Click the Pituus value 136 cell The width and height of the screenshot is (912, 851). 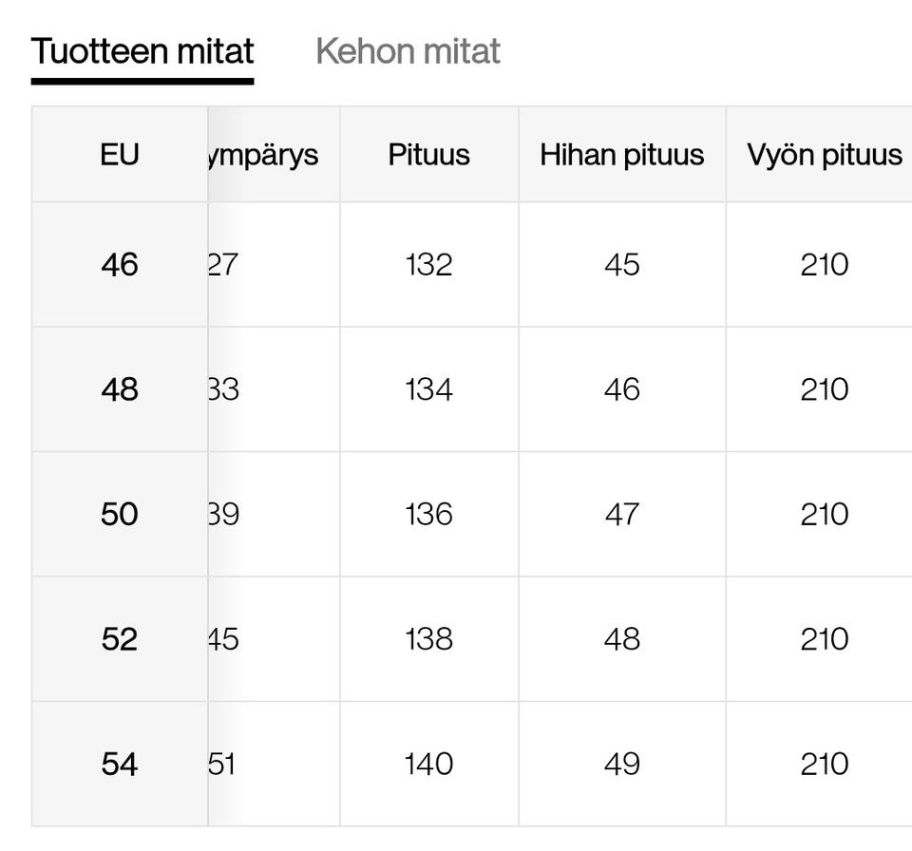pyautogui.click(x=428, y=514)
